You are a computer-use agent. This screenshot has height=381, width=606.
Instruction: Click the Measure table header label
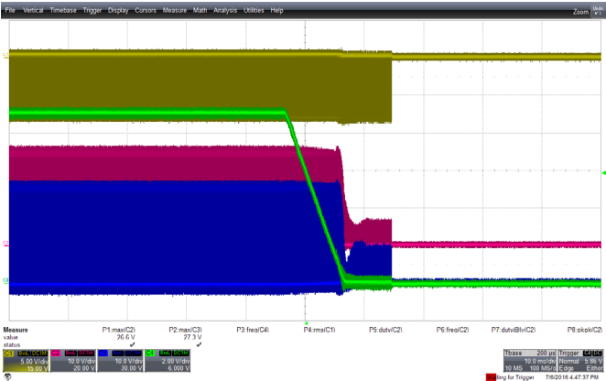[16, 330]
